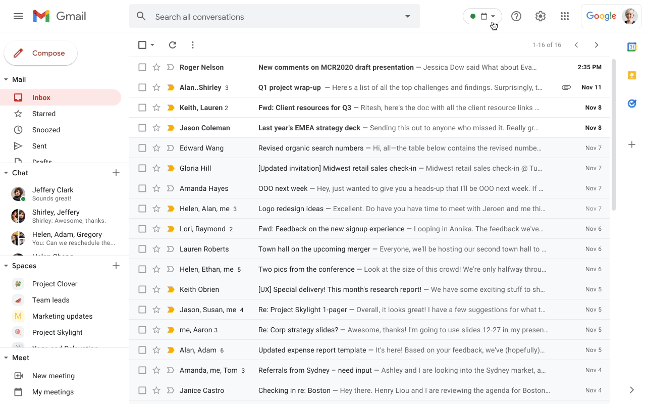The width and height of the screenshot is (646, 404).
Task: Refresh the inbox
Action: 173,45
